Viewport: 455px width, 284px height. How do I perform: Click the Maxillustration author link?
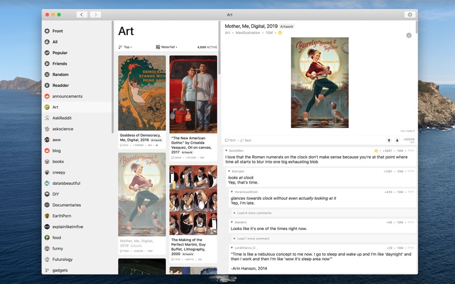point(248,33)
